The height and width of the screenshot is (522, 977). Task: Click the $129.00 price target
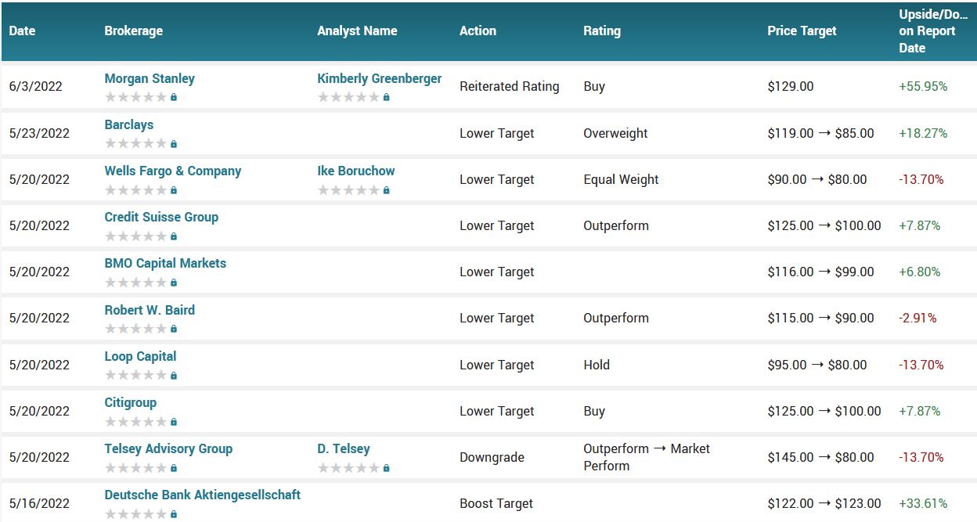(x=791, y=86)
